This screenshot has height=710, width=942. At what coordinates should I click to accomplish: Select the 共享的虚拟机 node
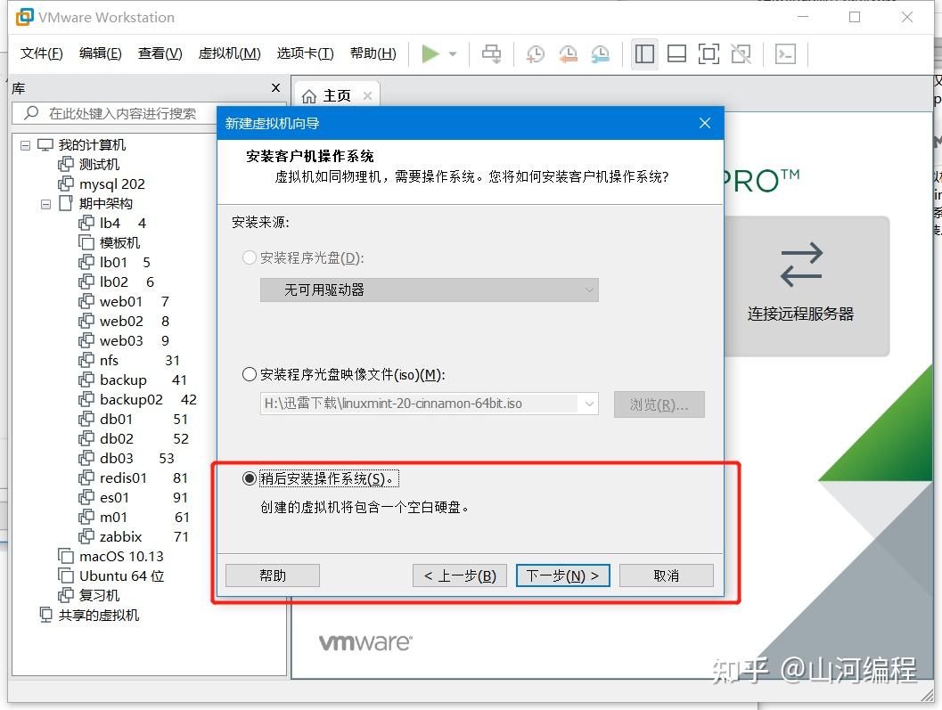(89, 615)
